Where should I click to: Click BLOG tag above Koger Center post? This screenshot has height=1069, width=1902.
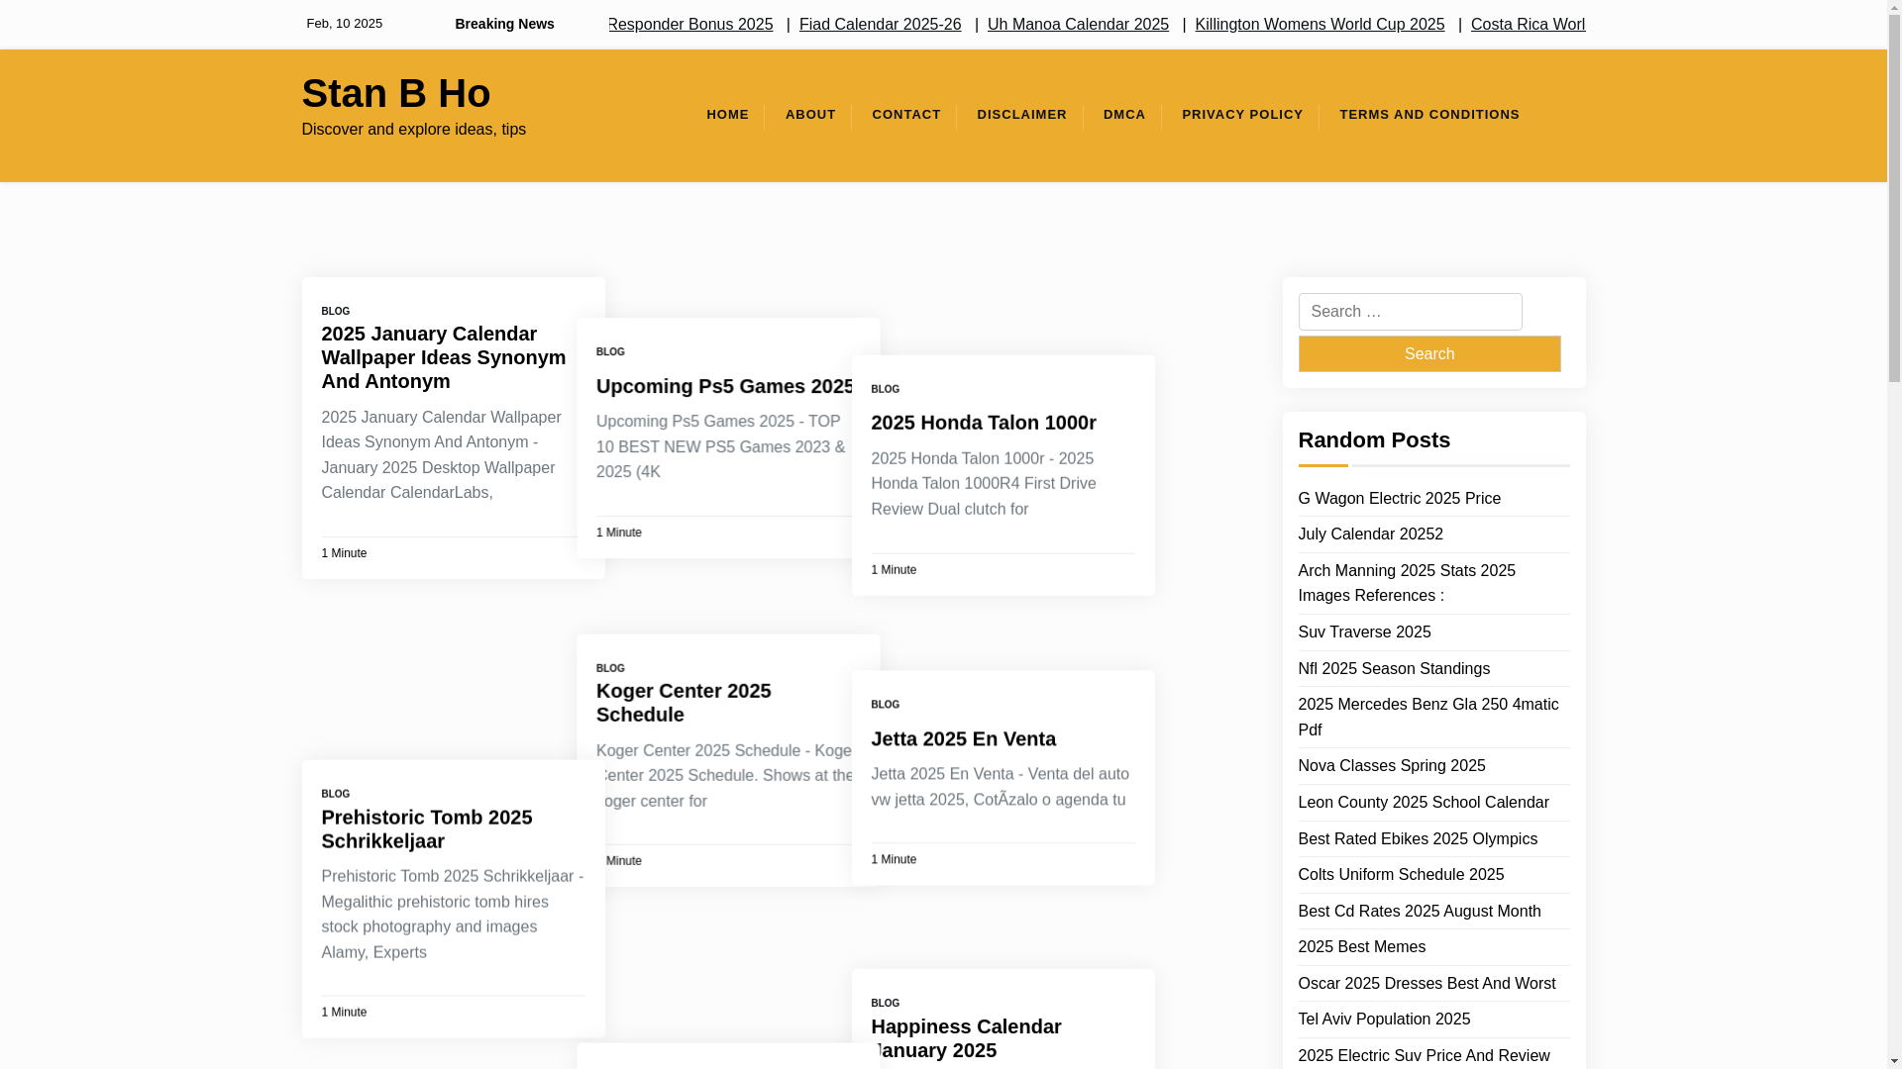(610, 669)
